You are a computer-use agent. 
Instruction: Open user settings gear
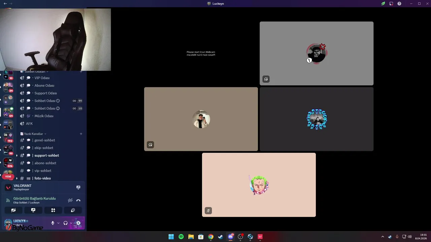click(78, 223)
